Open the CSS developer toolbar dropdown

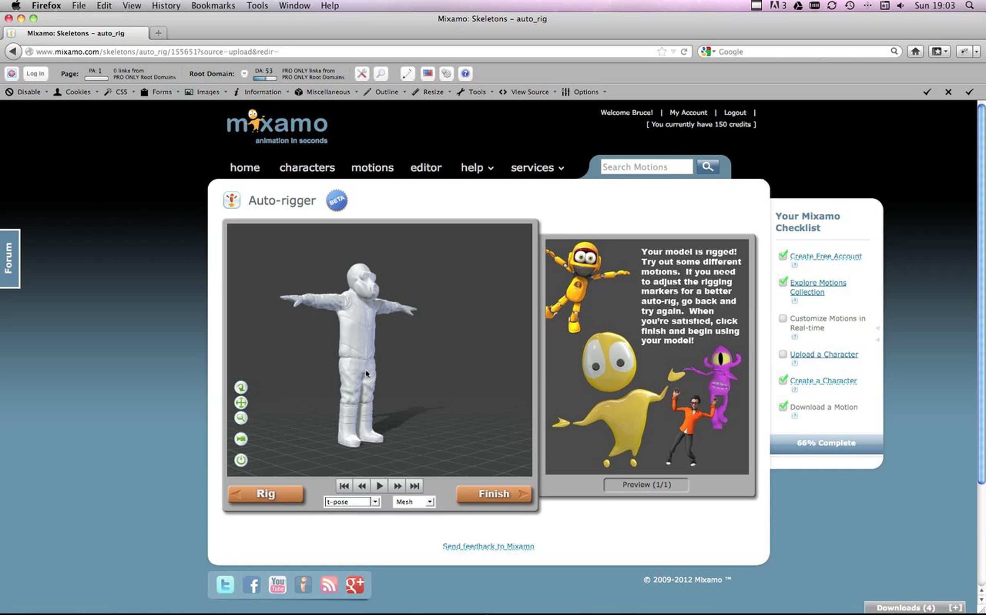(120, 92)
